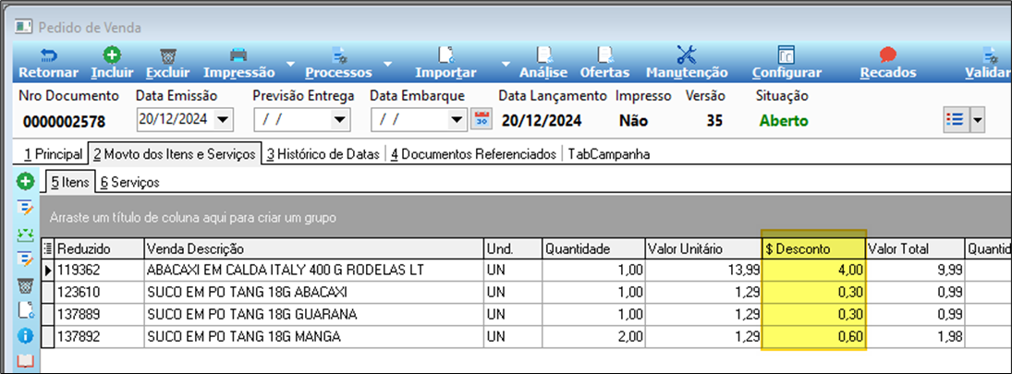The height and width of the screenshot is (374, 1012).
Task: Select the row selector for item 123610
Action: pyautogui.click(x=48, y=292)
